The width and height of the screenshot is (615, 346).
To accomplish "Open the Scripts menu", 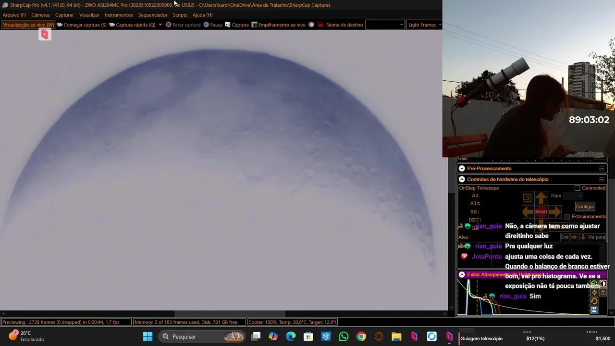I will [180, 15].
